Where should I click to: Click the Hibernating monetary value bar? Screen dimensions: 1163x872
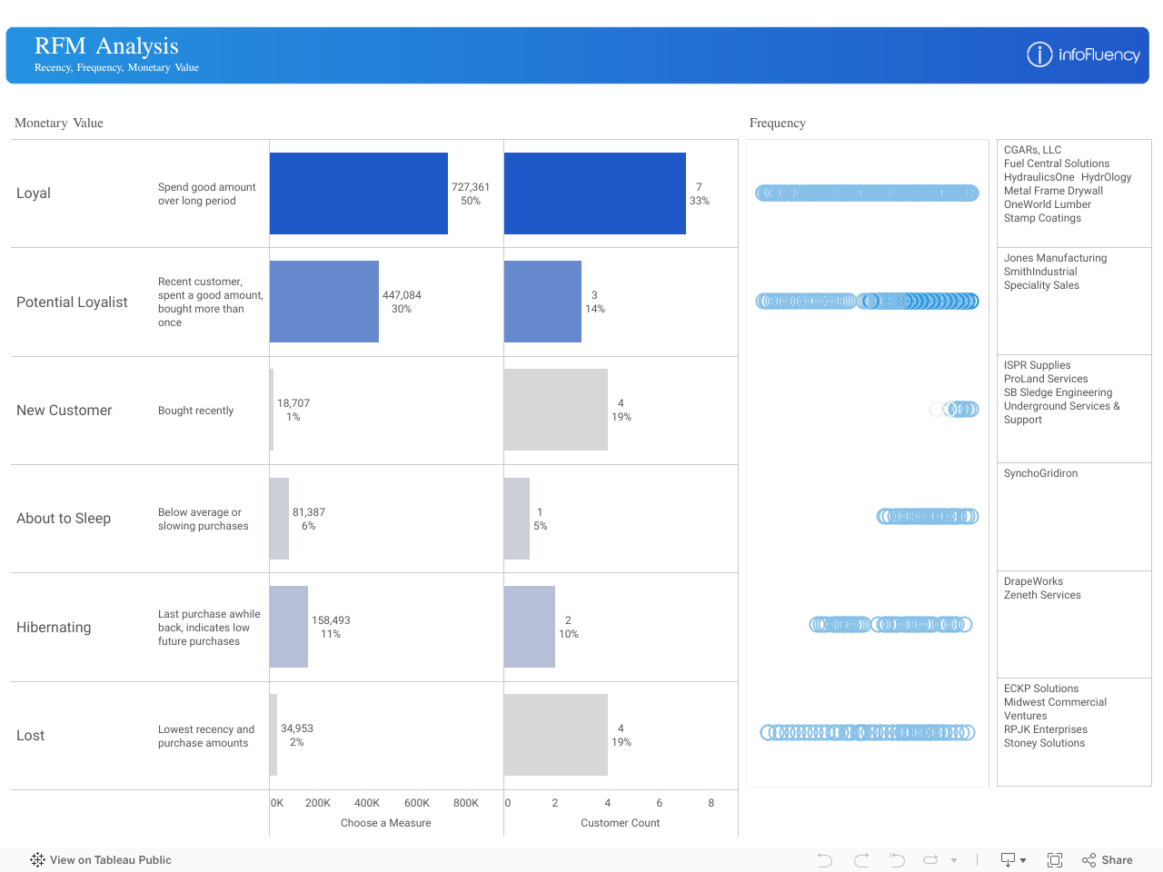point(289,627)
